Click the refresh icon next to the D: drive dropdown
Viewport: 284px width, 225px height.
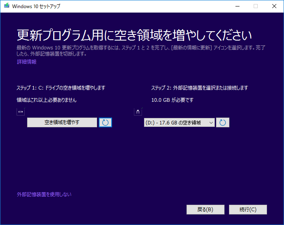click(x=223, y=122)
